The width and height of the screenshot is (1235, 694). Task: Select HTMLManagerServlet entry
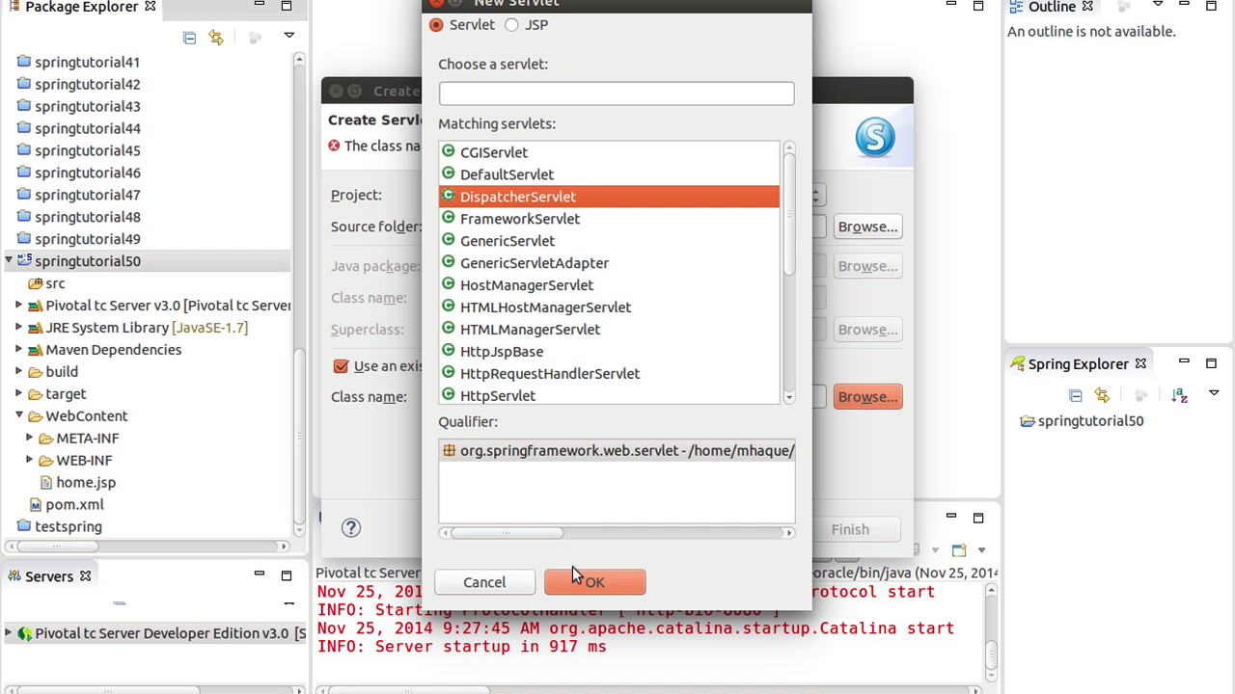[x=609, y=330]
